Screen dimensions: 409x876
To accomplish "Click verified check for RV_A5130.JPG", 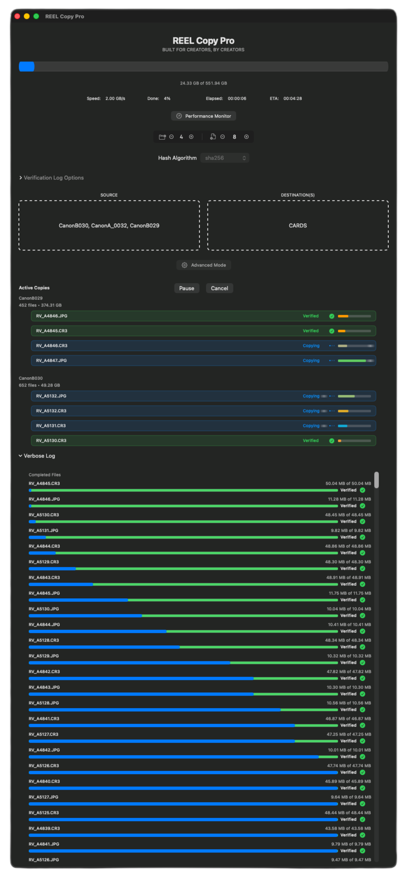I will point(362,616).
